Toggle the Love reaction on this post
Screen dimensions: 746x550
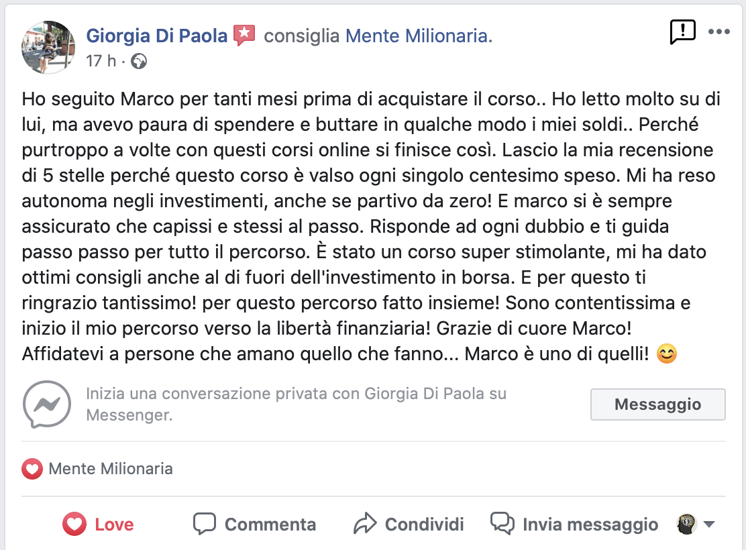pyautogui.click(x=98, y=524)
